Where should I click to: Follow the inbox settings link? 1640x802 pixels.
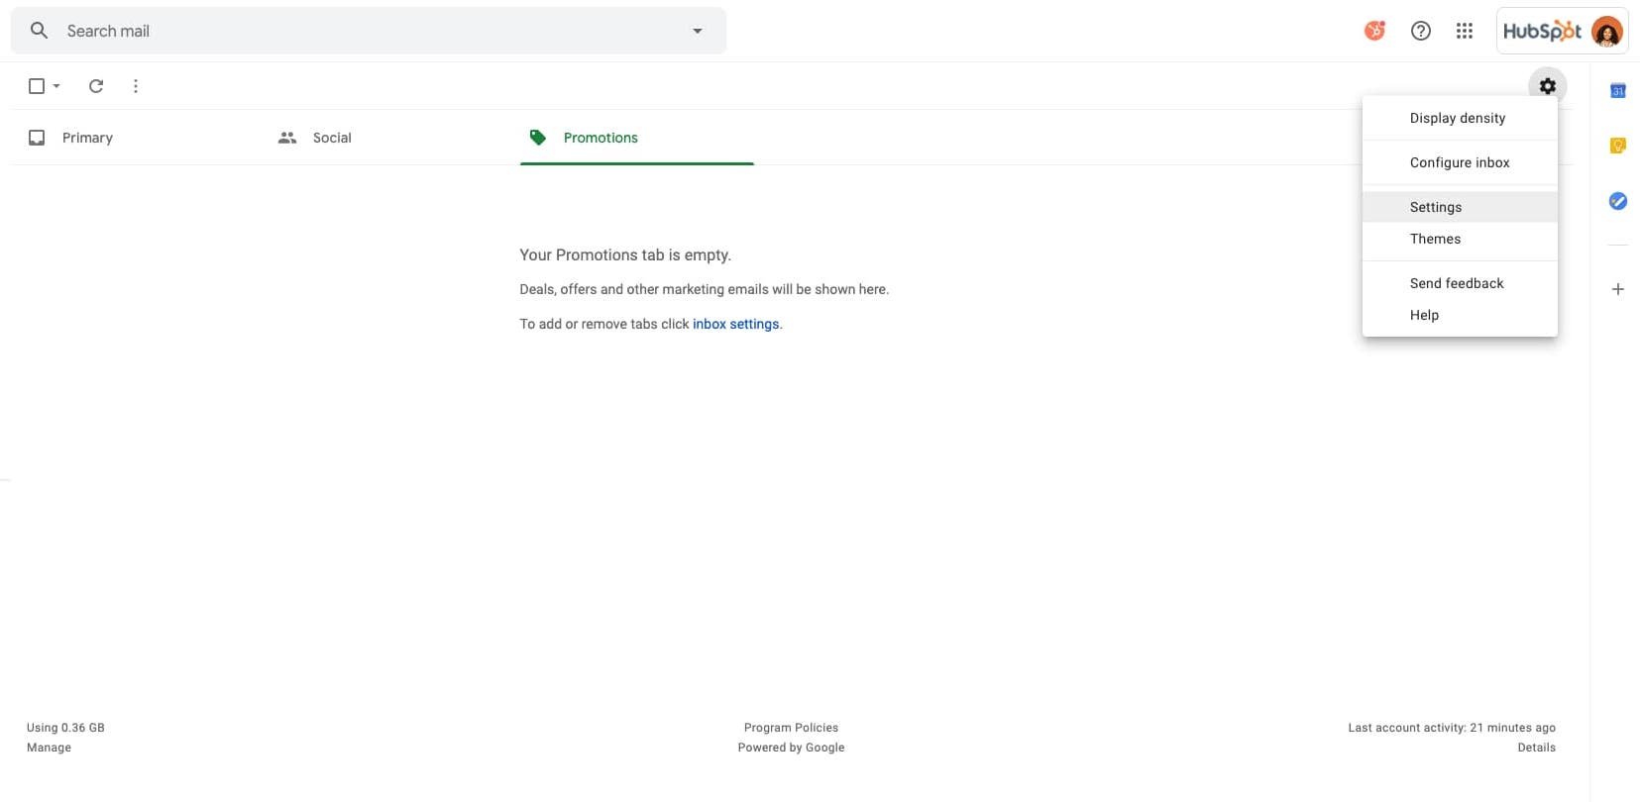click(736, 324)
